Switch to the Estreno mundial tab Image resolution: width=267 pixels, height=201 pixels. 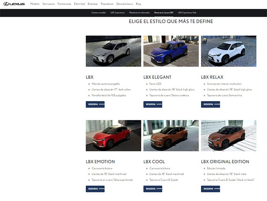(x=99, y=13)
